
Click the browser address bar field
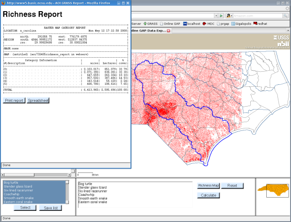pyautogui.click(x=173, y=16)
